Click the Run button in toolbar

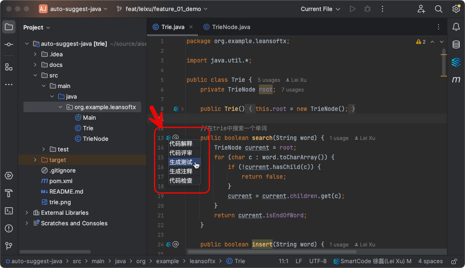point(352,9)
